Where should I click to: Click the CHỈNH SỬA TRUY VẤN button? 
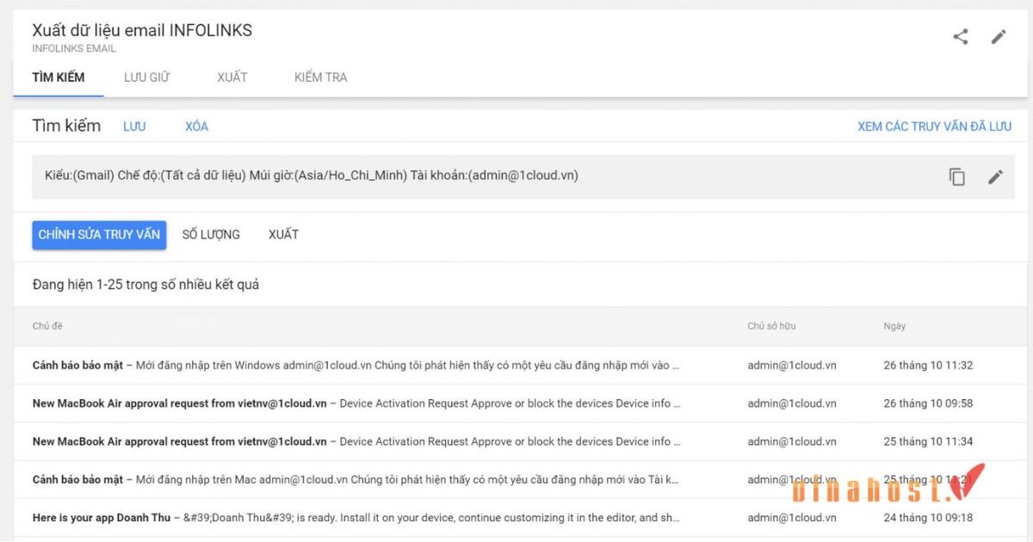coord(99,234)
